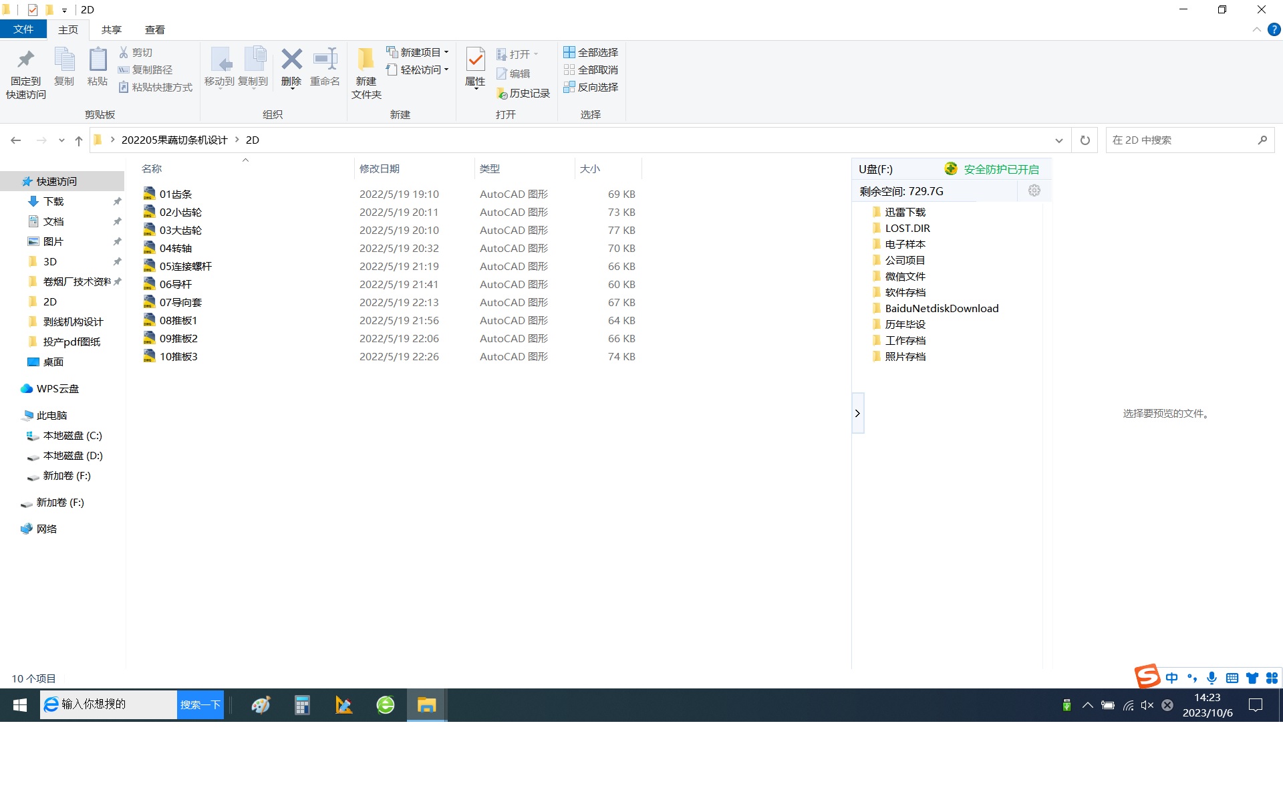Toggle Sogou input Chinese/English mode (中)
The height and width of the screenshot is (786, 1283).
[1171, 678]
